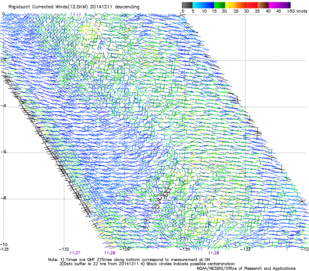309x271 pixels.
Task: Click the 'Times are GMT' note text
Action: point(81,260)
